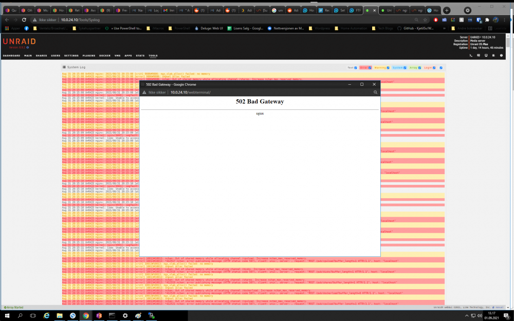Click the not-secure warning icon in popup window
Image resolution: width=514 pixels, height=321 pixels.
click(x=144, y=92)
